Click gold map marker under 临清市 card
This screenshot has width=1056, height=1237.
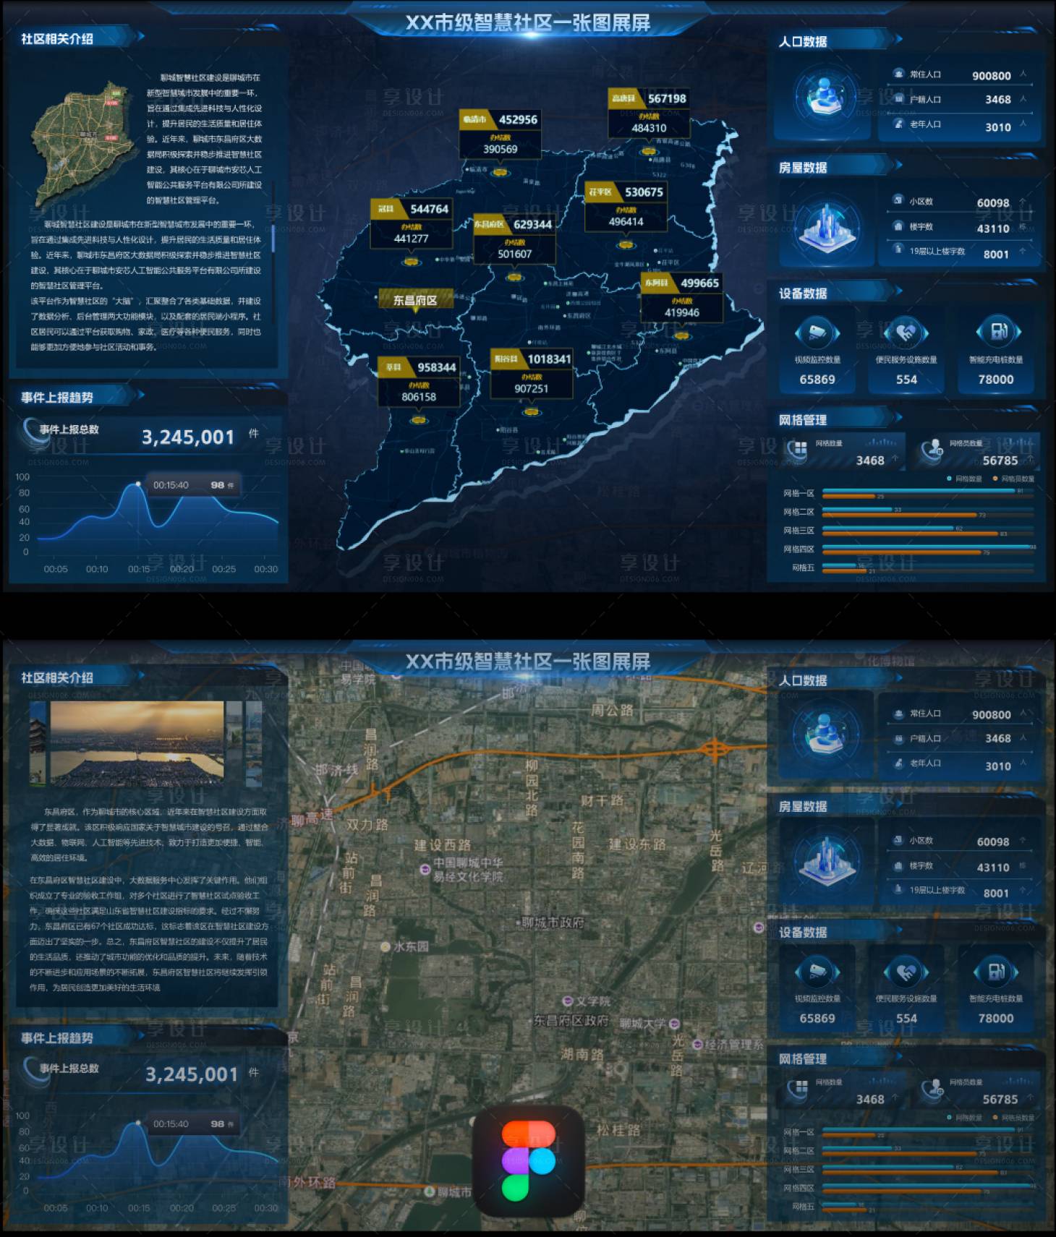501,172
